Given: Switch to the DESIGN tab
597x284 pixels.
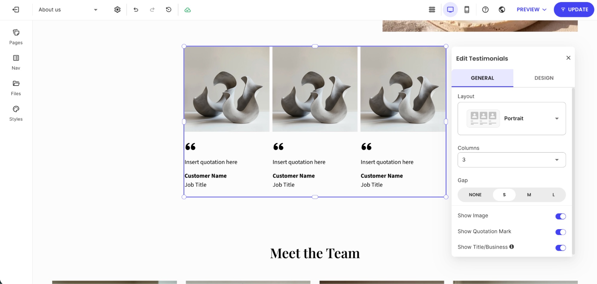Looking at the screenshot, I should (544, 78).
